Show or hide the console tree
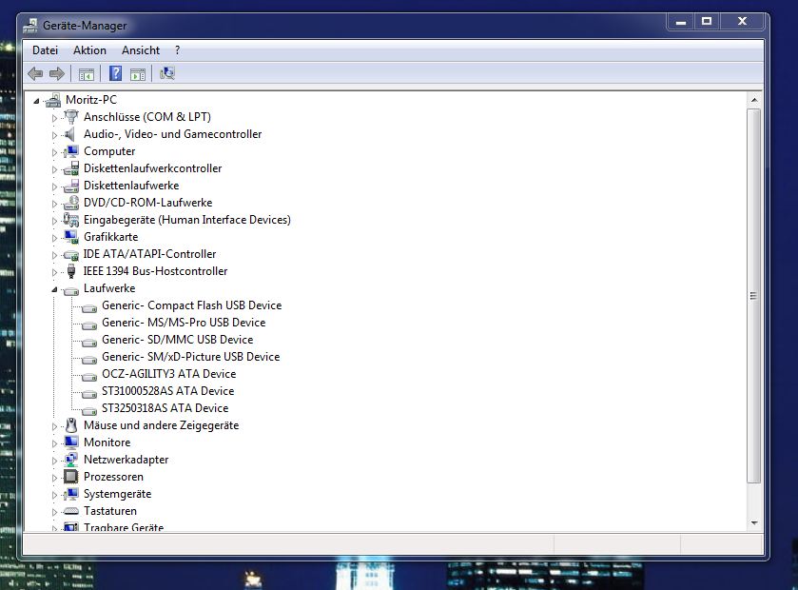798x590 pixels. (x=86, y=74)
